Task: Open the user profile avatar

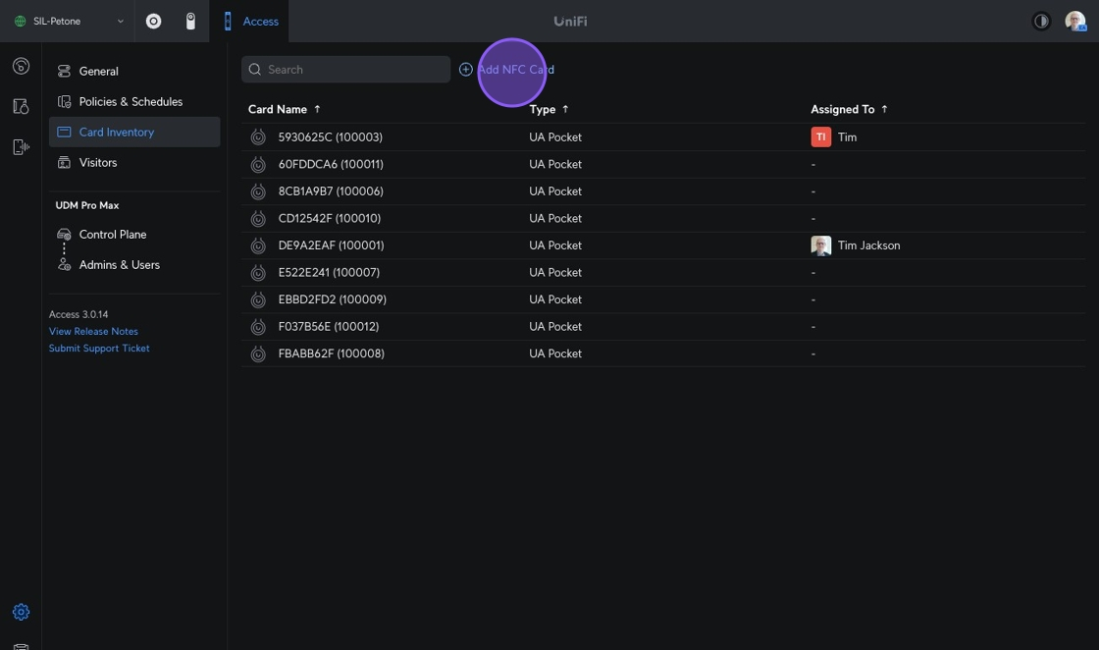Action: [1074, 21]
